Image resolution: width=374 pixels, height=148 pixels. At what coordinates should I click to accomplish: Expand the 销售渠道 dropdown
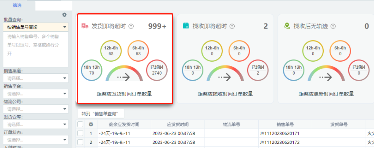coord(36,78)
